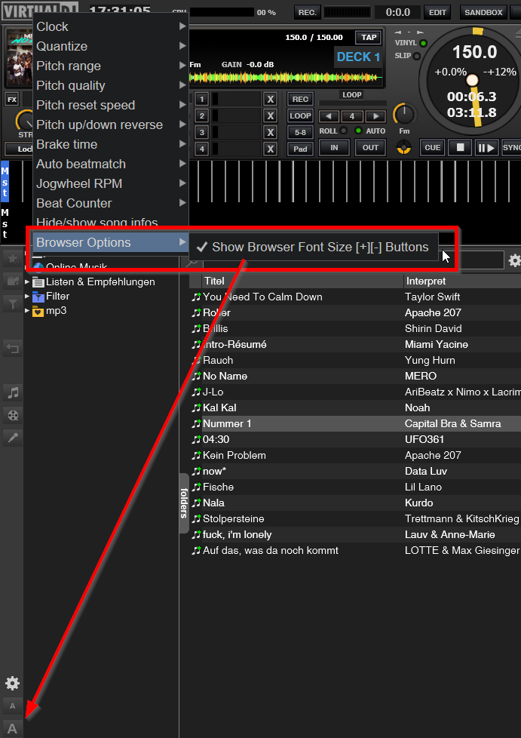Click the FX button on deck

click(12, 100)
